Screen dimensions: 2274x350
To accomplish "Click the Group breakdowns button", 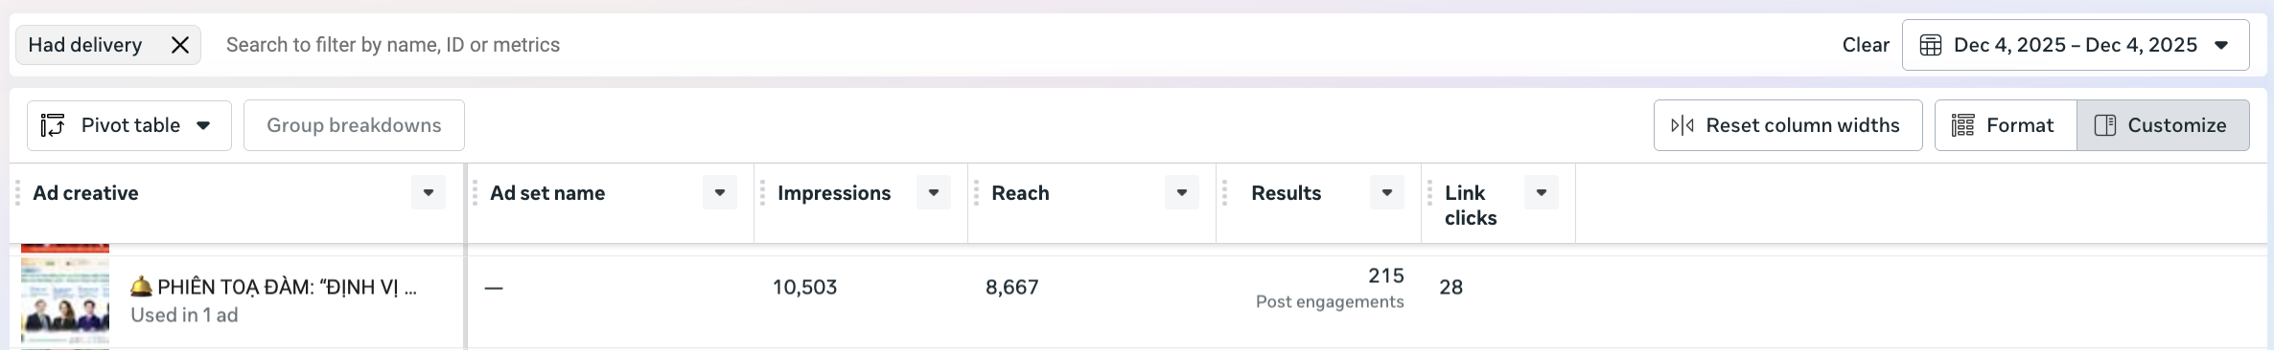I will tap(354, 125).
